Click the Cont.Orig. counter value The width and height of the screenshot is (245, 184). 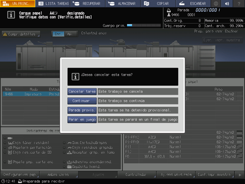200,20
